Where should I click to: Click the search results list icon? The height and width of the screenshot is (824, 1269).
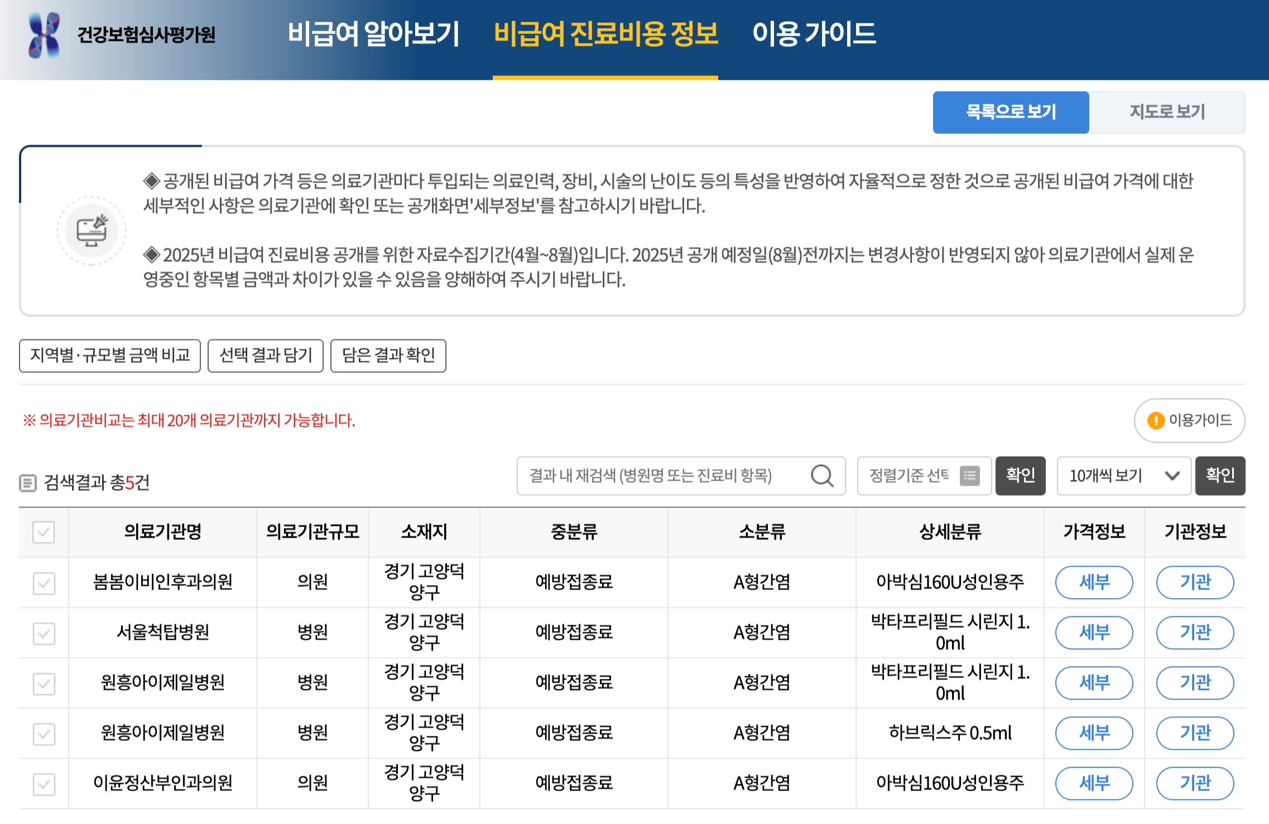point(28,483)
